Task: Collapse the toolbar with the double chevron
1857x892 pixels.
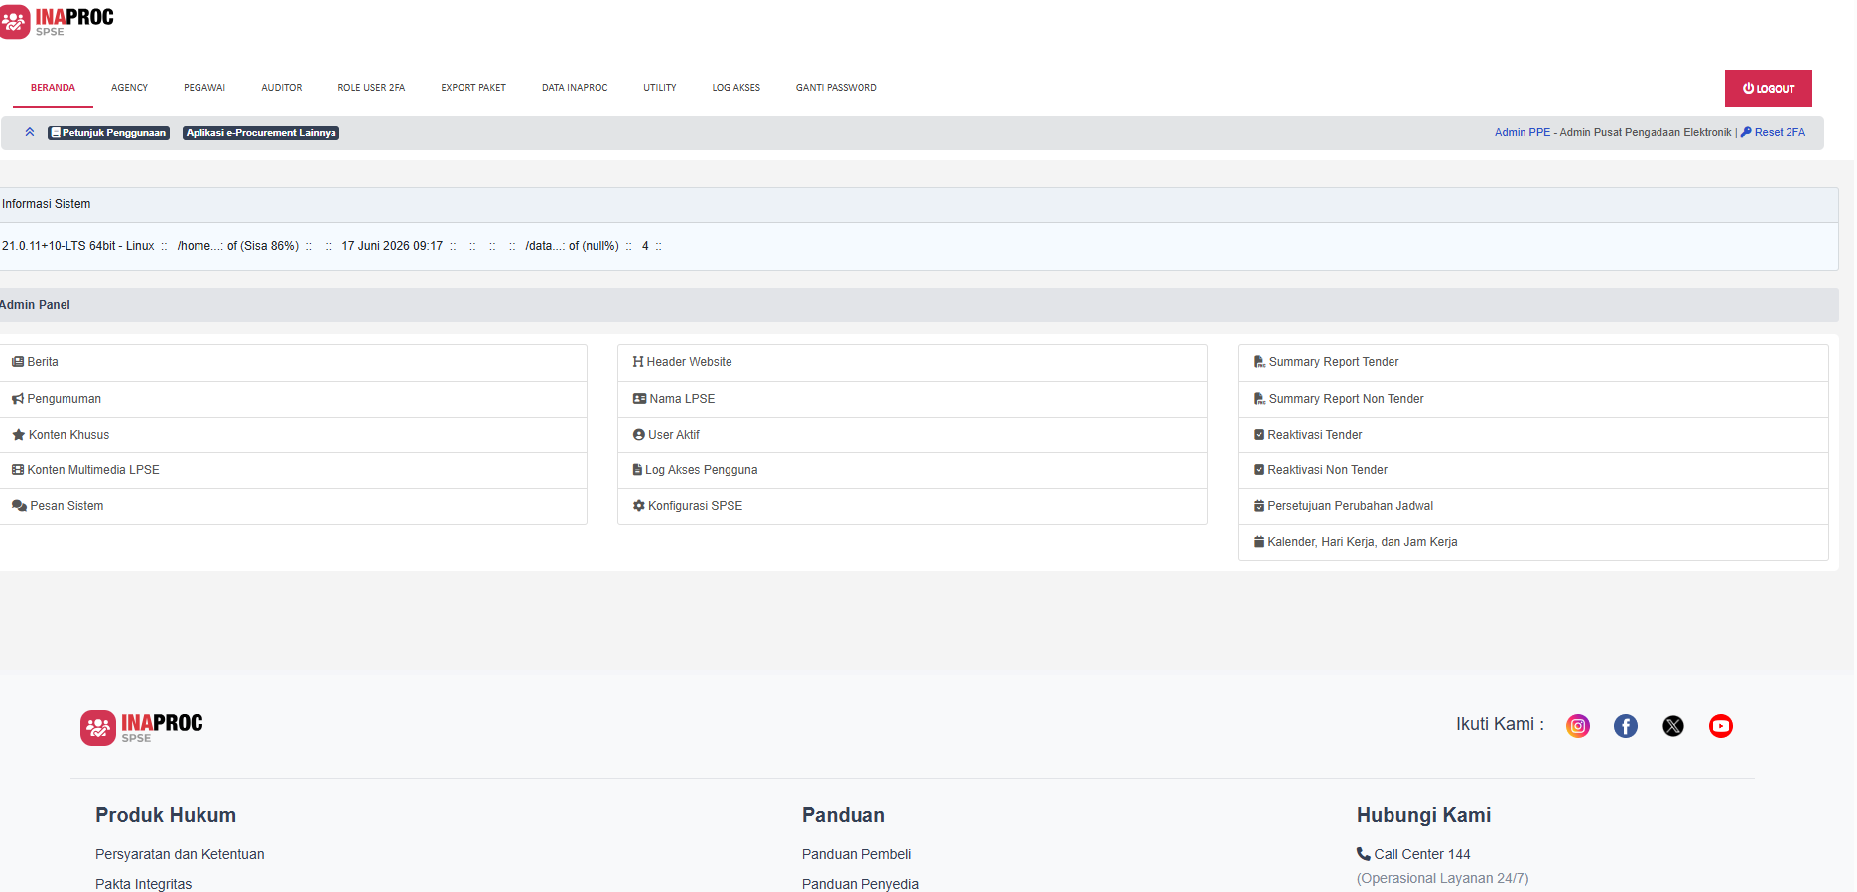Action: coord(30,132)
